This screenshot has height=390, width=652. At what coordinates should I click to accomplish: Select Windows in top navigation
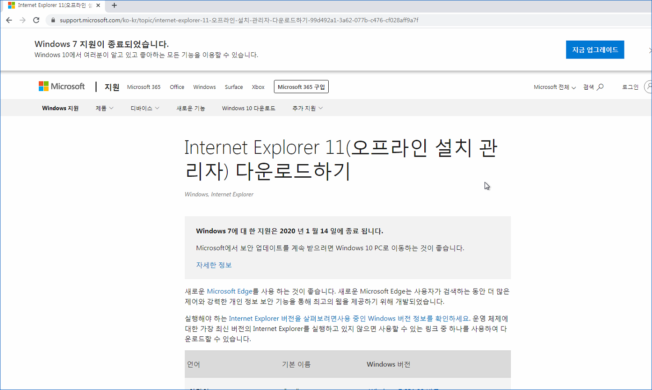pos(205,87)
